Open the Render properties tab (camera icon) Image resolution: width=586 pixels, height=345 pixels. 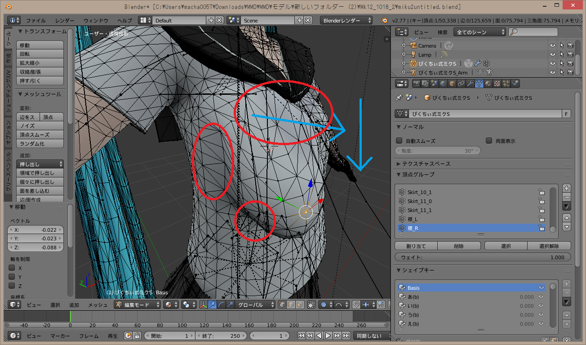point(417,84)
